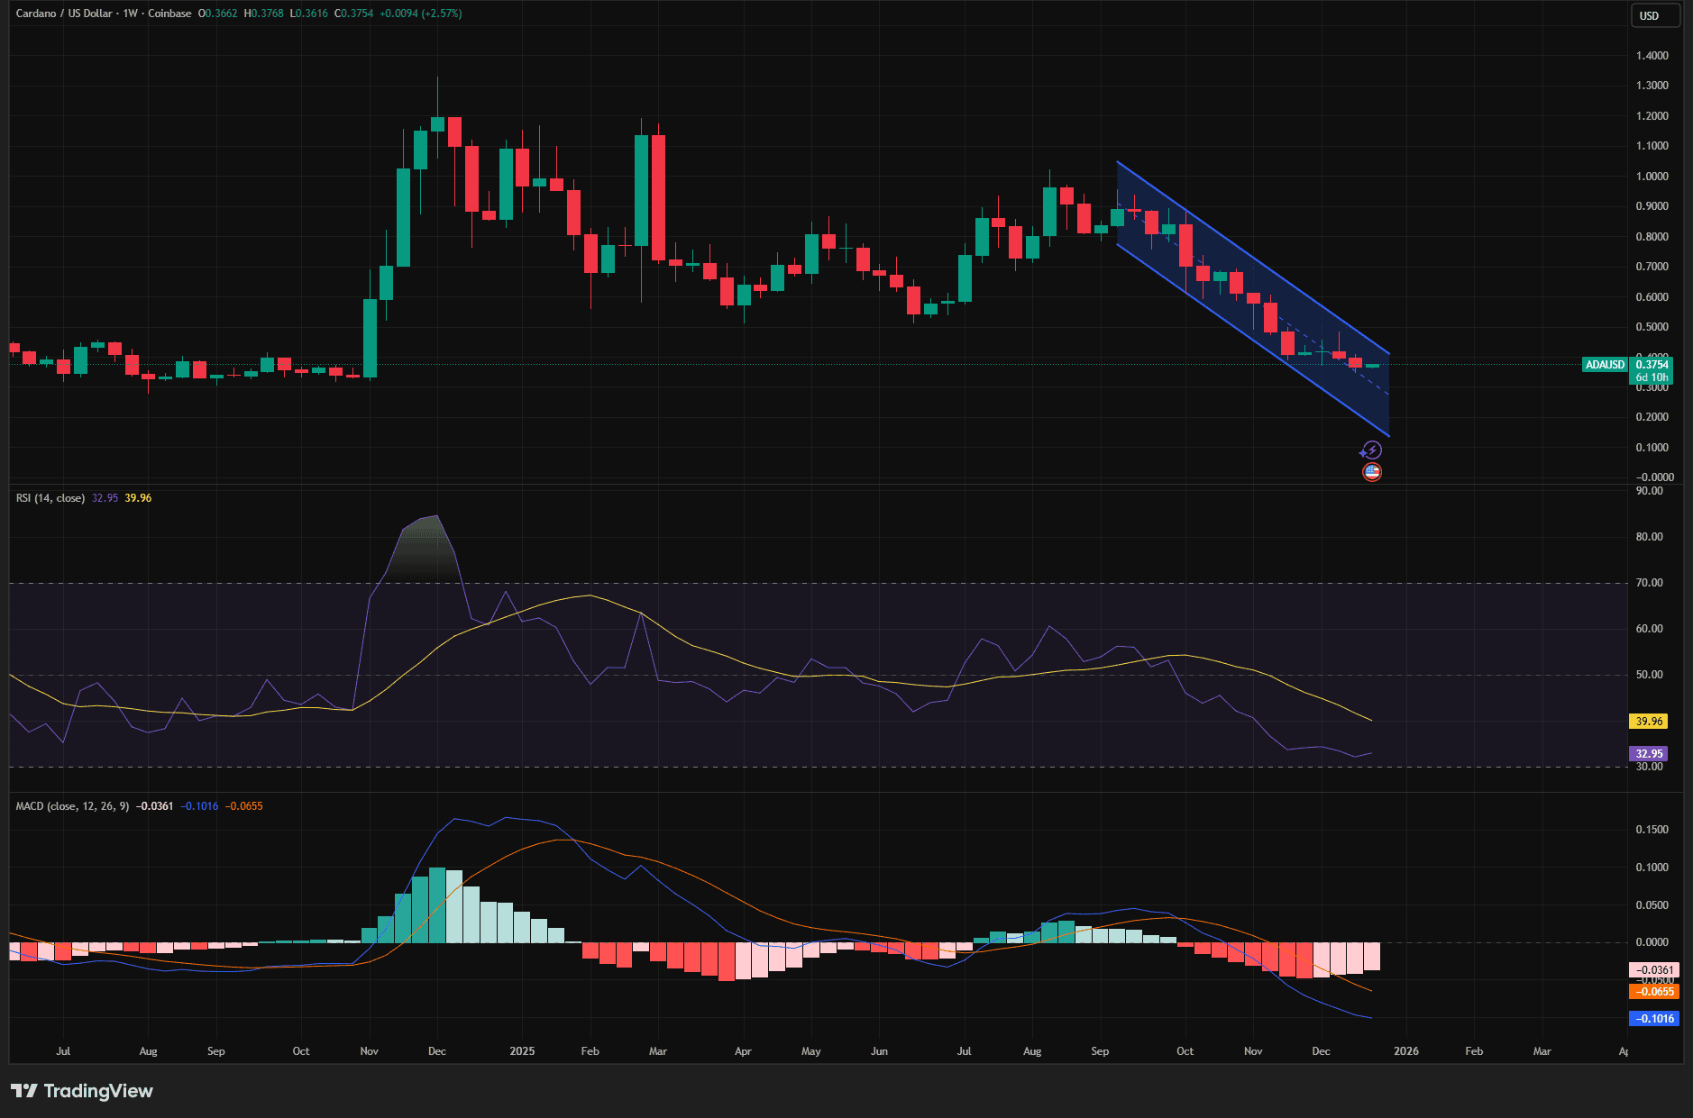This screenshot has height=1118, width=1693.
Task: Click the US flag economic event icon
Action: [1371, 472]
